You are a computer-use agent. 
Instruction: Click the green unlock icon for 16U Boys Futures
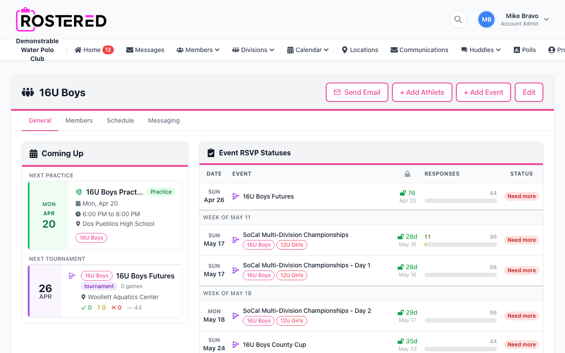[403, 193]
